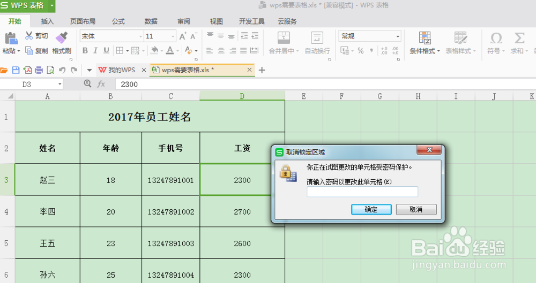Decrease font size with the A- icon
Screen dimensions: 536x283
(x=194, y=36)
